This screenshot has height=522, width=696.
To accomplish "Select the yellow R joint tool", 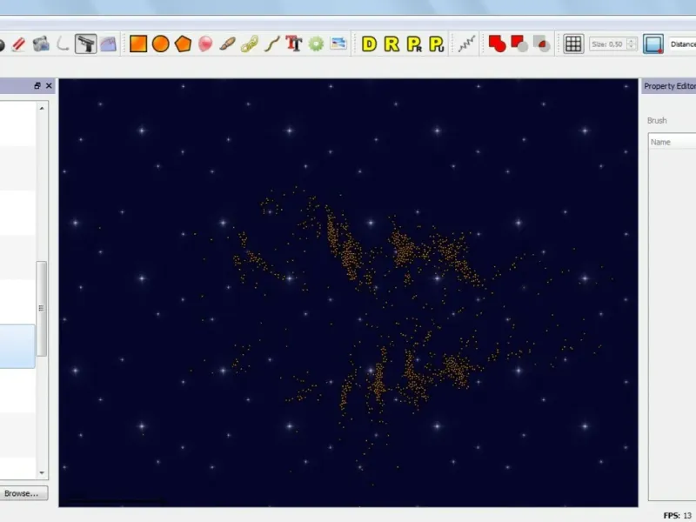I will pos(391,44).
